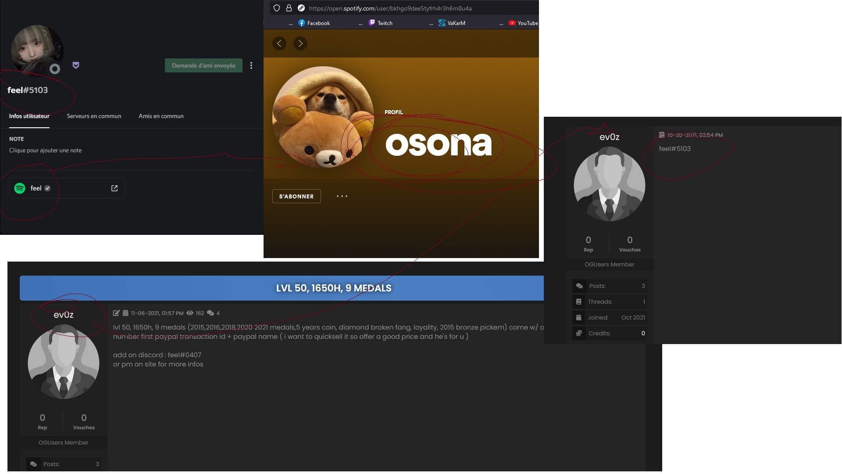Click the padlock icon in address bar
842x474 pixels.
(289, 8)
